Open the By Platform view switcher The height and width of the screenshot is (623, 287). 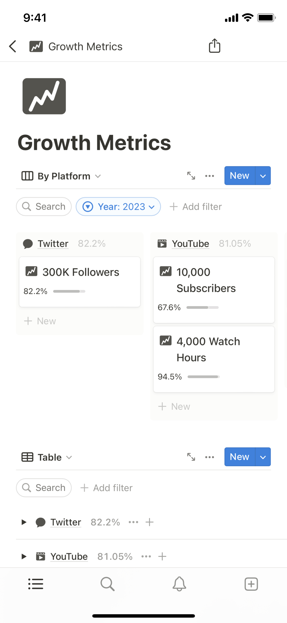(x=61, y=176)
